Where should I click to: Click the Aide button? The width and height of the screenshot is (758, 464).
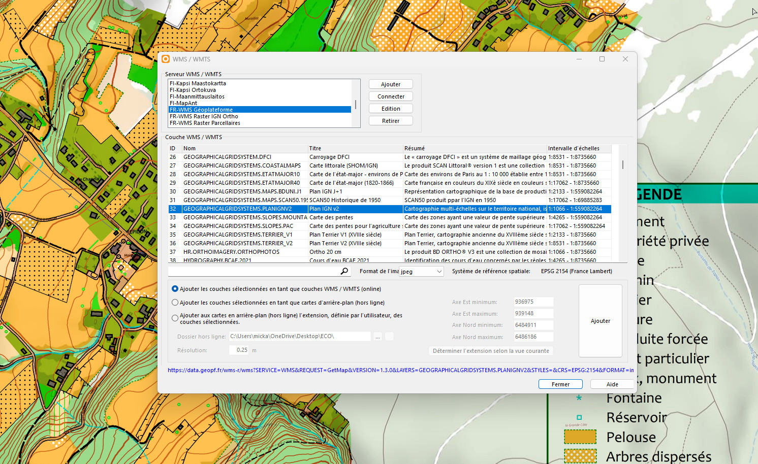pos(612,384)
